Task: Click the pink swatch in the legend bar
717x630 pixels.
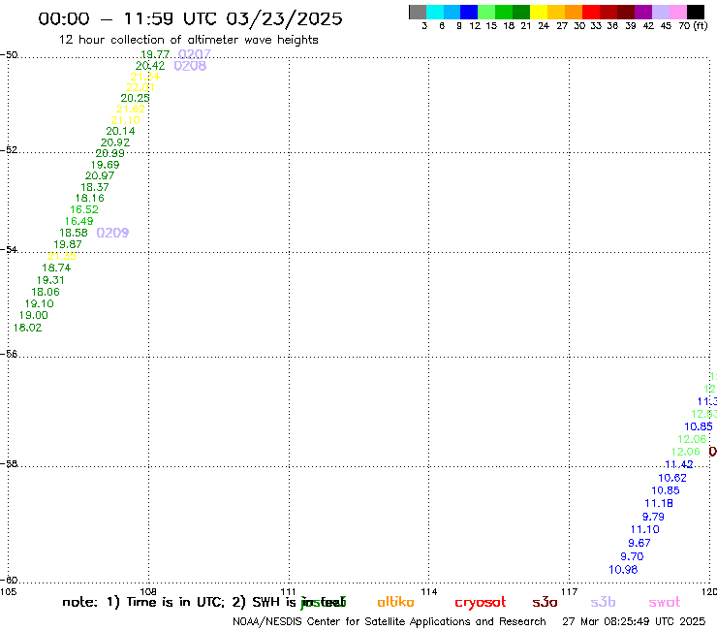Action: click(677, 12)
